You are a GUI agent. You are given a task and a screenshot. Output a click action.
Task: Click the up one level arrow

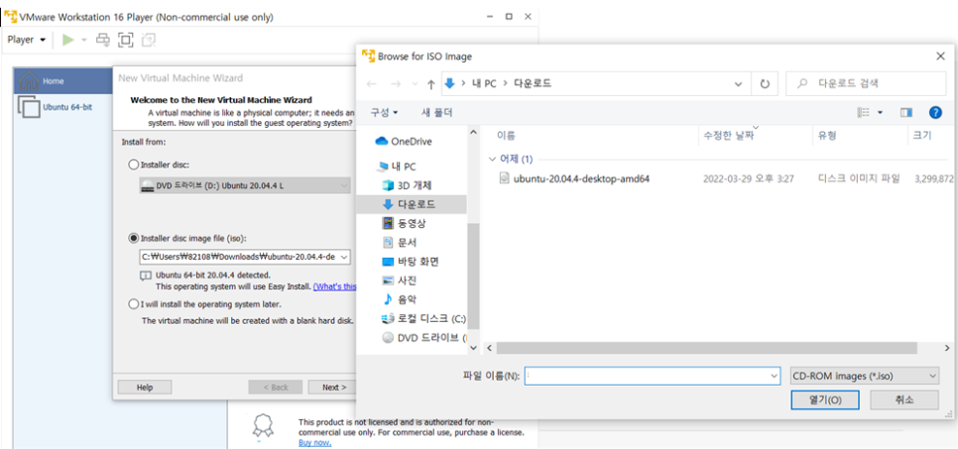click(x=431, y=84)
